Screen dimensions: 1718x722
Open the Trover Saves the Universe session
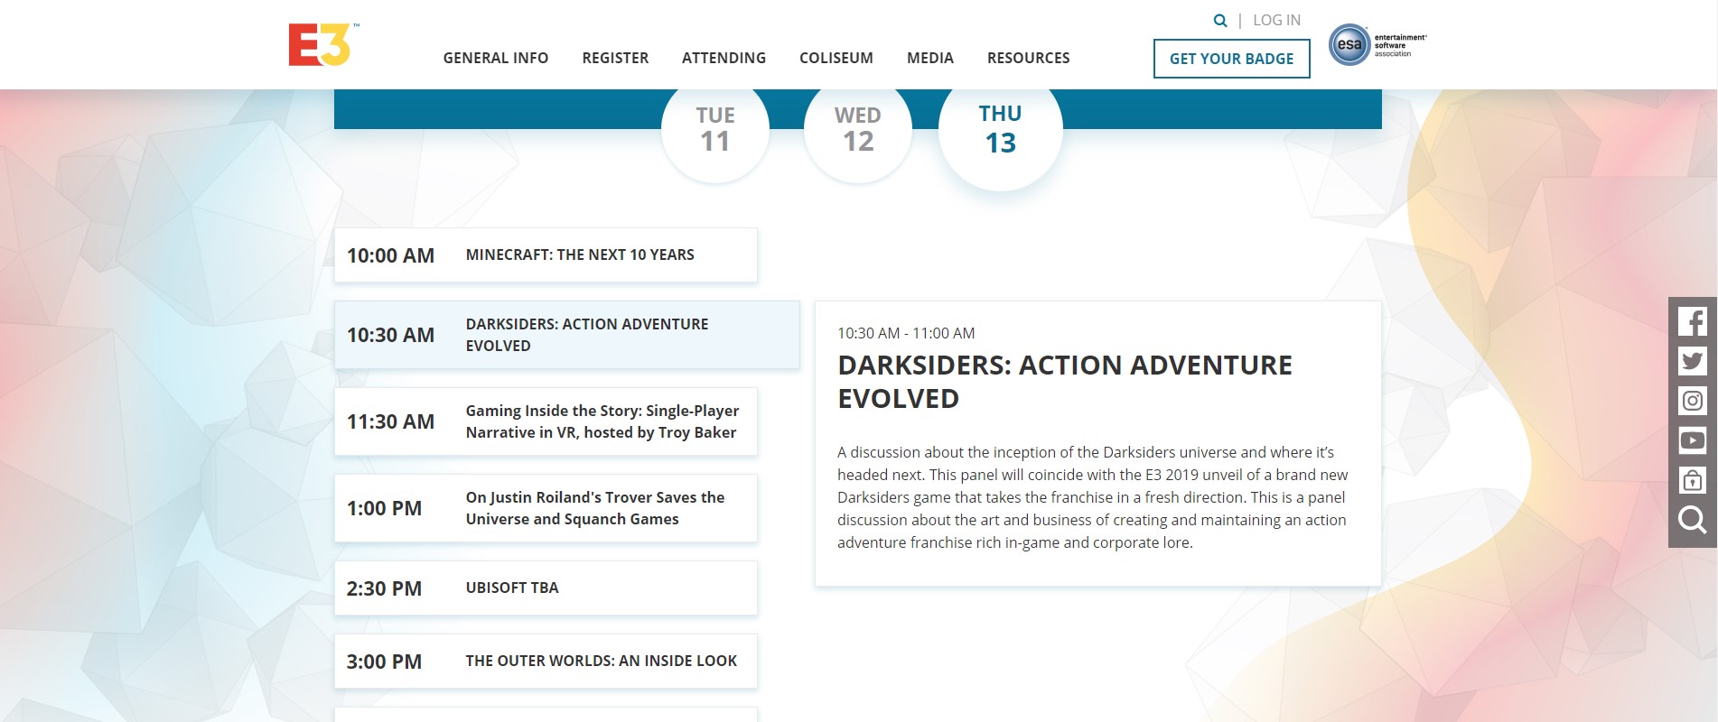tap(546, 508)
